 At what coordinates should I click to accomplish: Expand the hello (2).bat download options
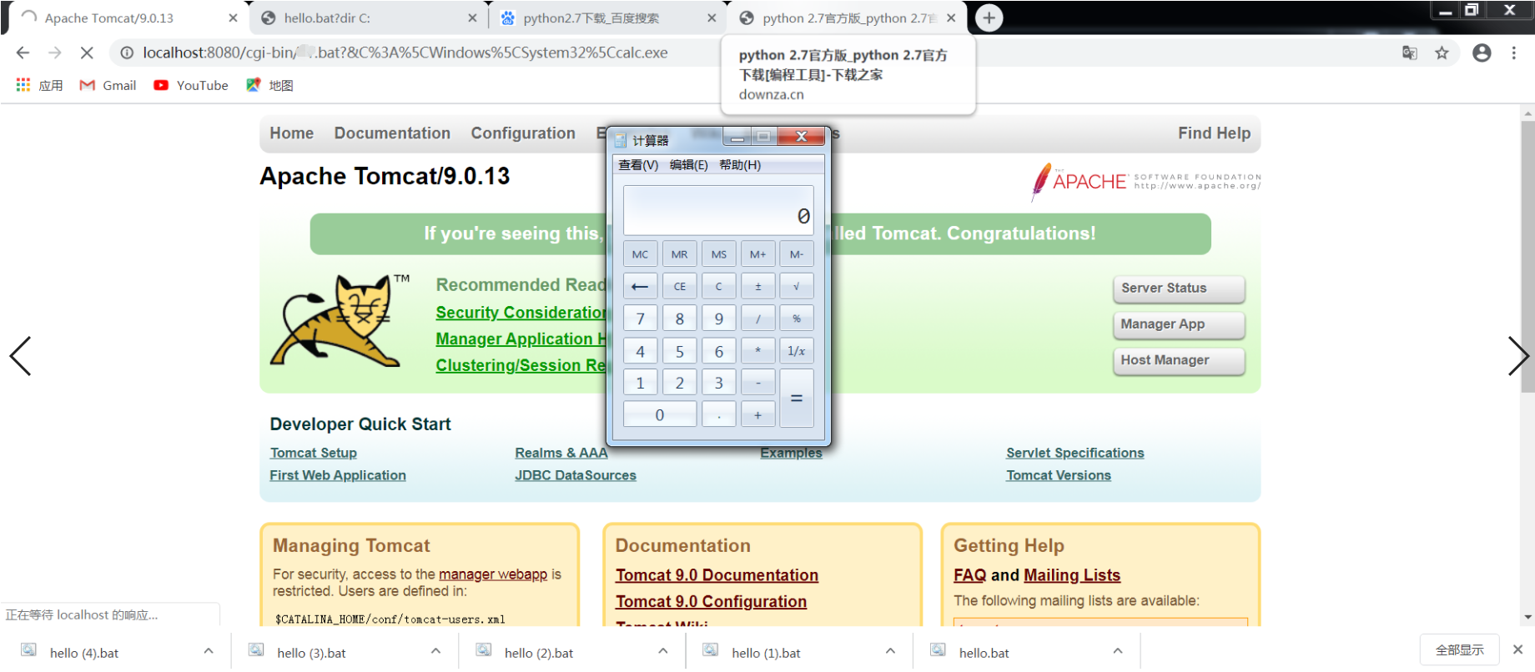click(x=663, y=650)
